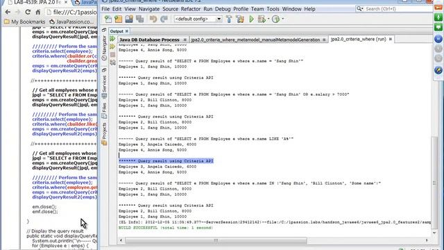The image size is (444, 250).
Task: Click the browser Home icon
Action: (37, 12)
